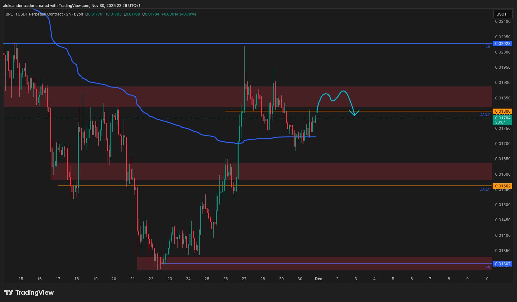This screenshot has width=517, height=302.
Task: Click the Bybit exchange name in the header
Action: [78, 14]
